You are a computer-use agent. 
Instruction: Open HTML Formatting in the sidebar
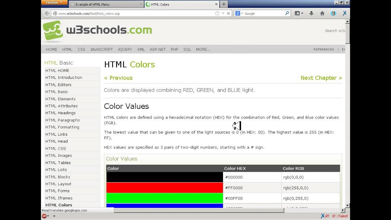pos(72,127)
